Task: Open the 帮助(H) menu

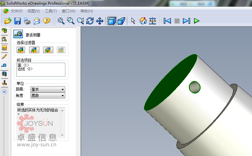Action: click(87, 11)
